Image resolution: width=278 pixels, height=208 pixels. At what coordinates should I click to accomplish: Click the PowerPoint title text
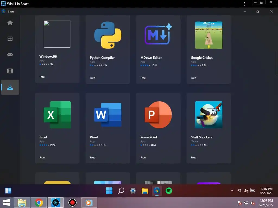(149, 137)
